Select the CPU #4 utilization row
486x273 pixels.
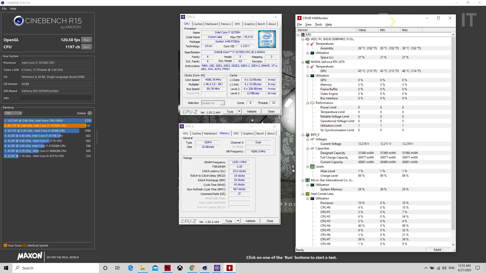point(374,226)
